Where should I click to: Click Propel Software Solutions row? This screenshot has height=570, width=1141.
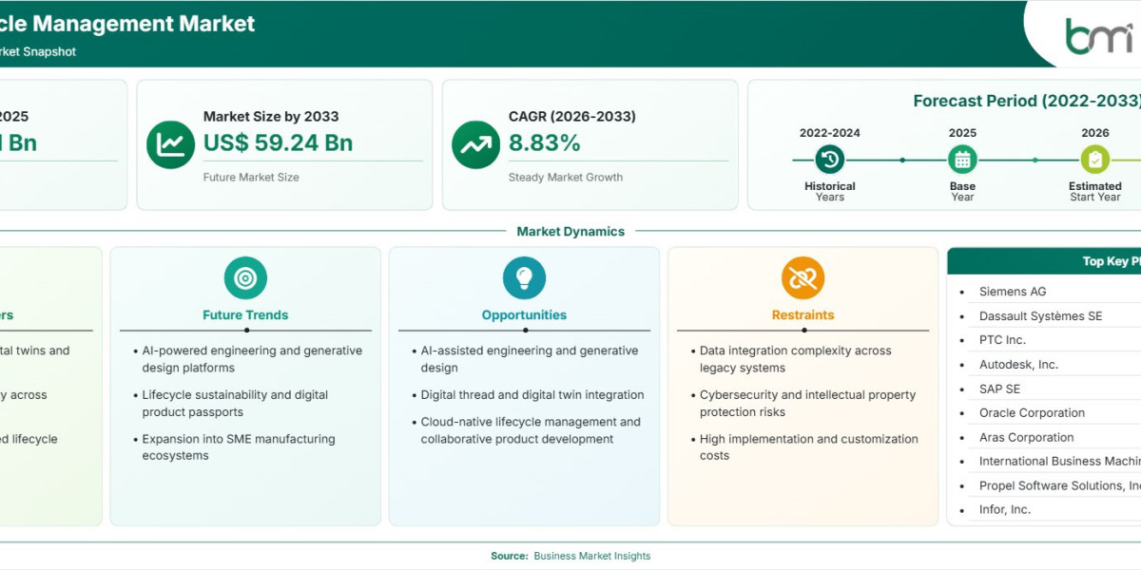pyautogui.click(x=1059, y=485)
